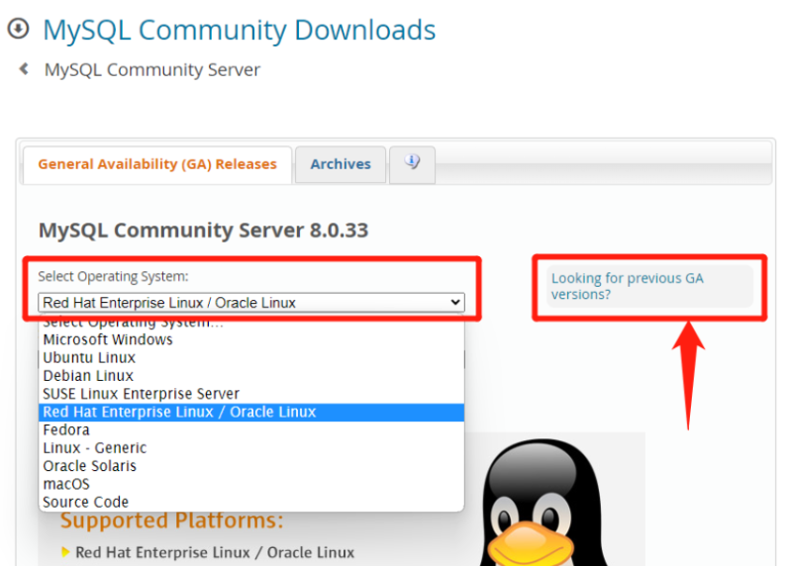The height and width of the screenshot is (566, 789).
Task: Choose Source Code from the list
Action: (x=251, y=502)
